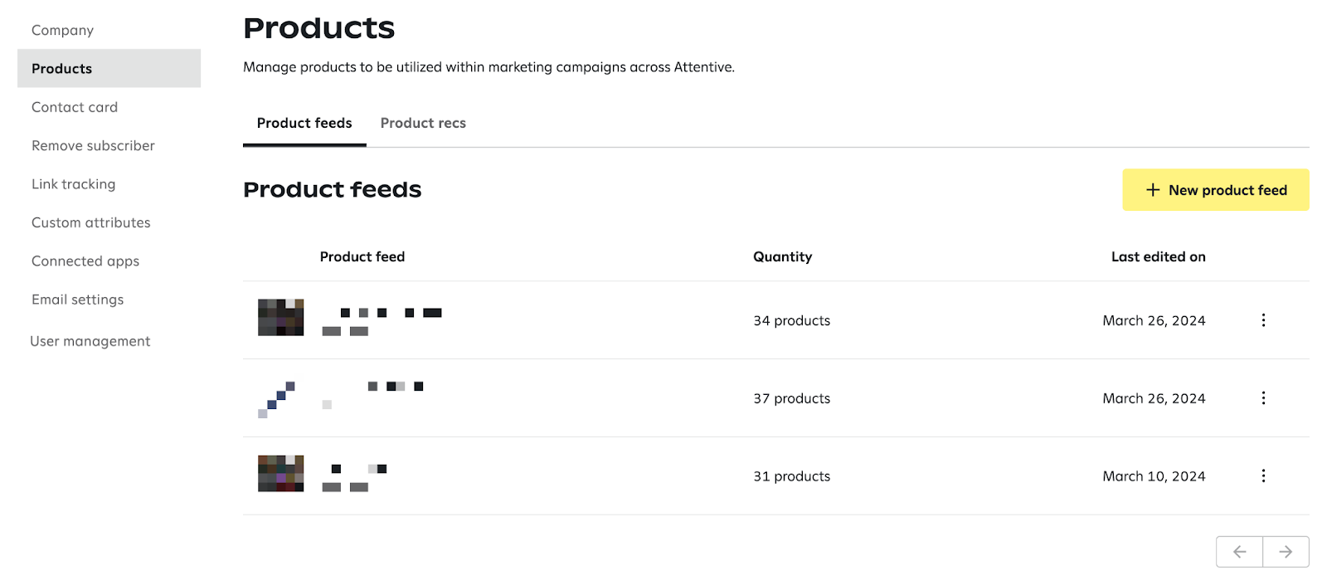Click the first product feed thumbnail image
1327x585 pixels.
[280, 317]
